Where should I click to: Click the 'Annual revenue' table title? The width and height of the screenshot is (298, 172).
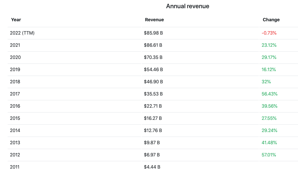(x=188, y=6)
